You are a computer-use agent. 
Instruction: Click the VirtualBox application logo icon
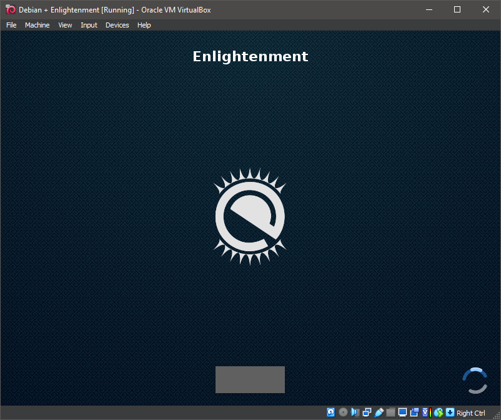tap(9, 9)
